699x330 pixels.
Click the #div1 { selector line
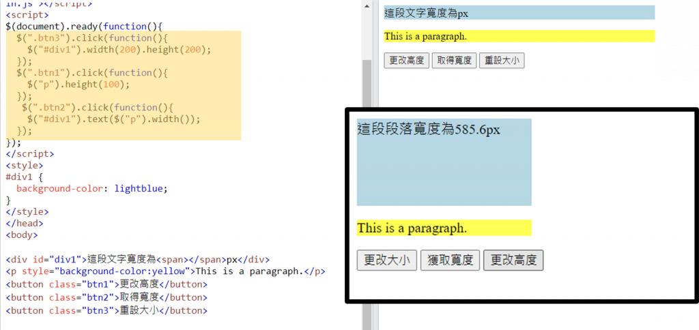(x=24, y=177)
